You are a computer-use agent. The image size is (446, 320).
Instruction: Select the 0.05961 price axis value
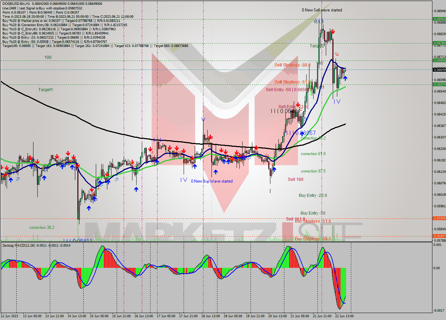[440, 206]
